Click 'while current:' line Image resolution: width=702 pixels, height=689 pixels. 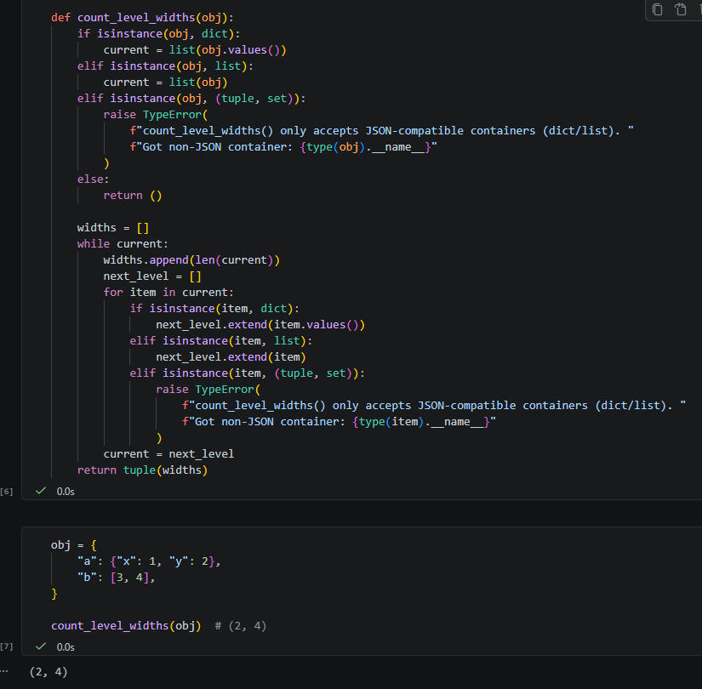(x=123, y=244)
